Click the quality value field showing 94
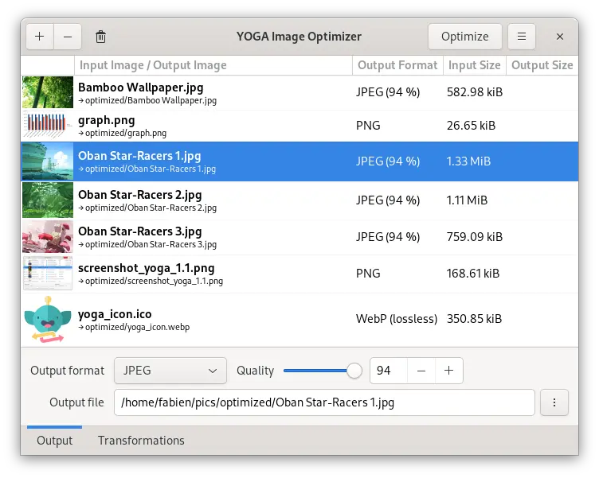The height and width of the screenshot is (478, 599). tap(389, 371)
